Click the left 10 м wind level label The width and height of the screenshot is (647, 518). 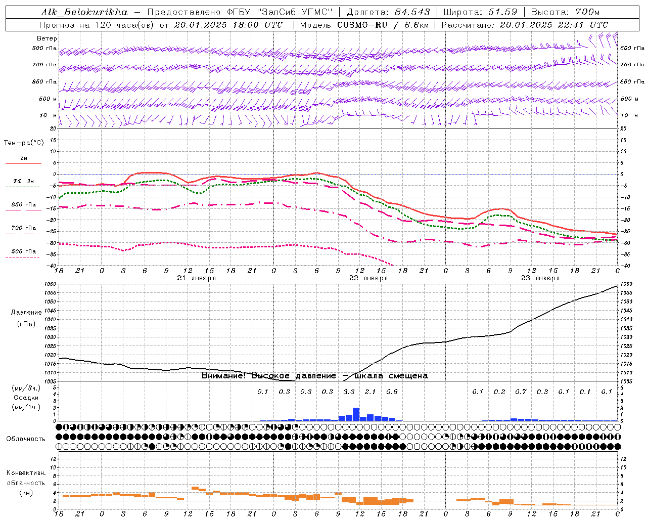tap(48, 115)
